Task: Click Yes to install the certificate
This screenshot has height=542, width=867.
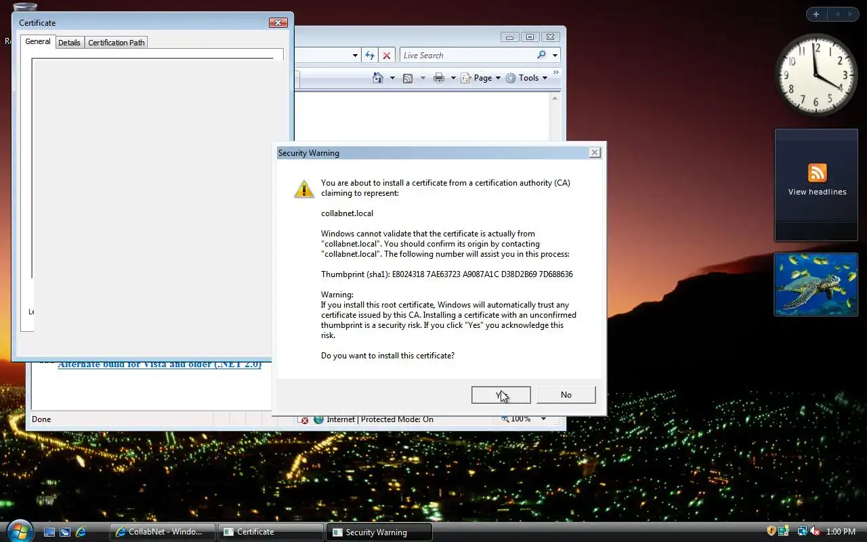Action: pyautogui.click(x=501, y=395)
